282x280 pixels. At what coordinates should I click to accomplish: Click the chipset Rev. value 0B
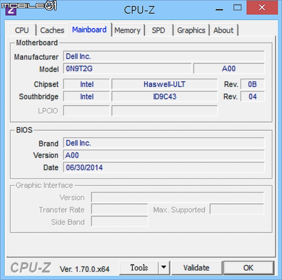[252, 84]
